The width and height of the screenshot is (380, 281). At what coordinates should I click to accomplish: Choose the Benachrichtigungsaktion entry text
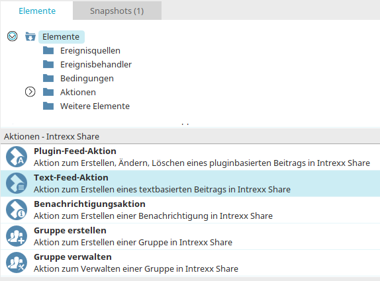89,204
